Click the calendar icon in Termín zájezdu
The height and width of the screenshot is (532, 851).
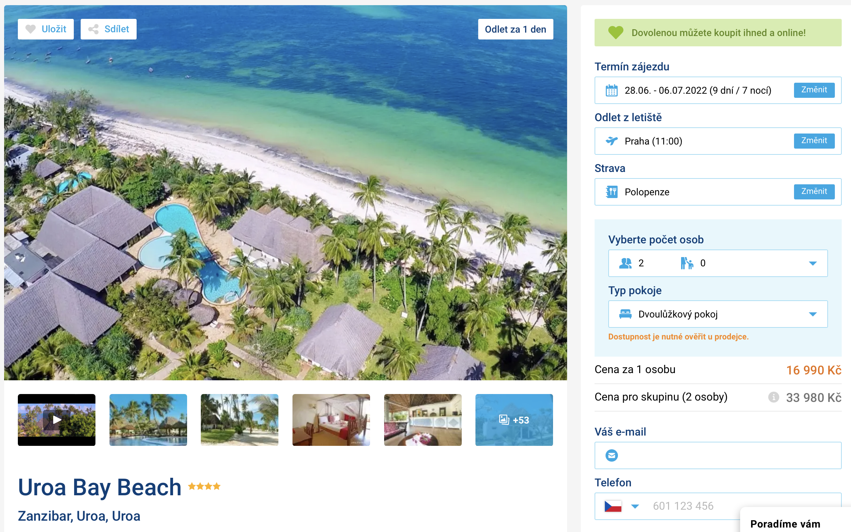pos(611,90)
